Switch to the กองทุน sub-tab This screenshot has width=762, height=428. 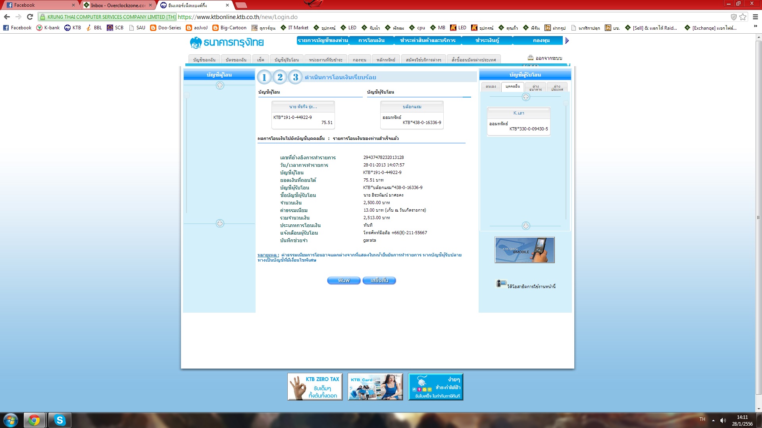pos(359,60)
